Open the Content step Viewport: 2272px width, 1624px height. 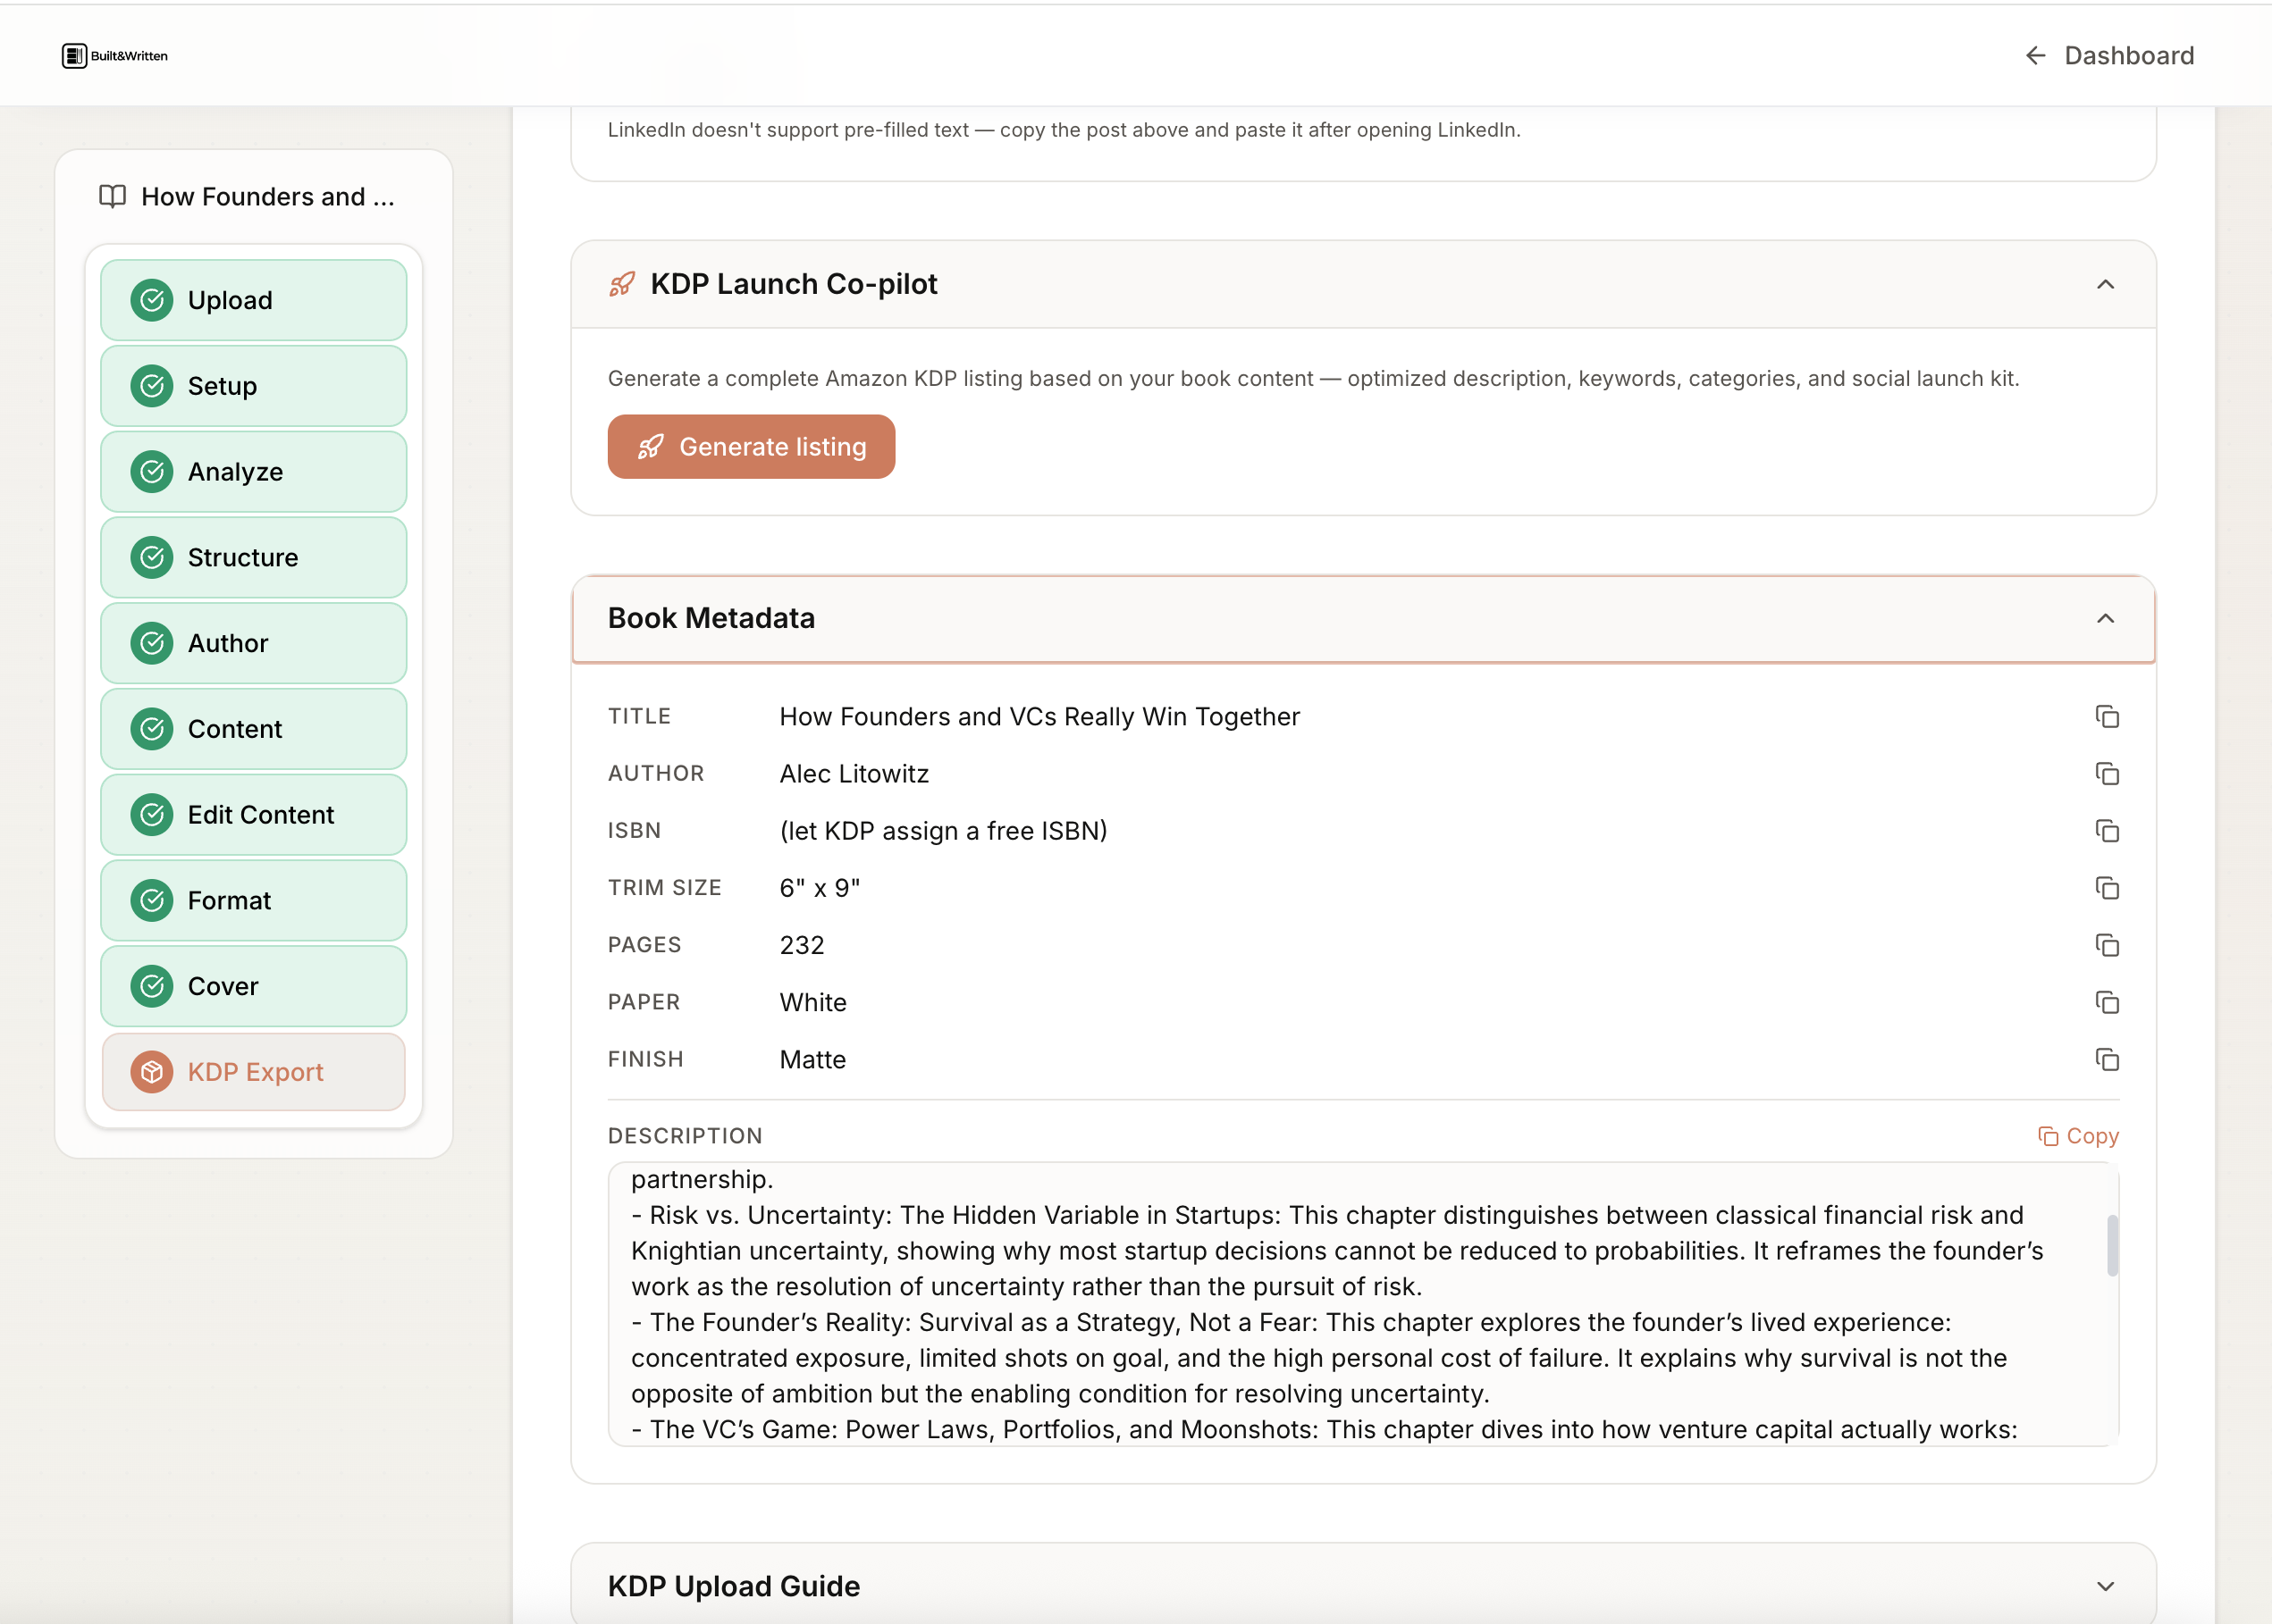tap(254, 729)
